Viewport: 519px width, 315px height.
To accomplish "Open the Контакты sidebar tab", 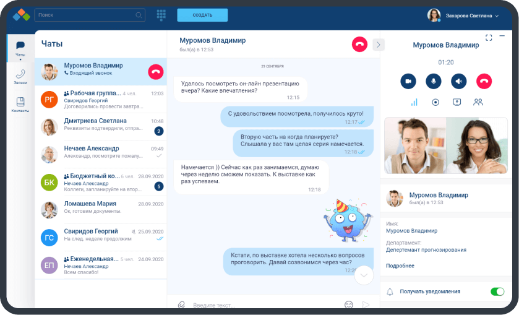I will point(20,105).
